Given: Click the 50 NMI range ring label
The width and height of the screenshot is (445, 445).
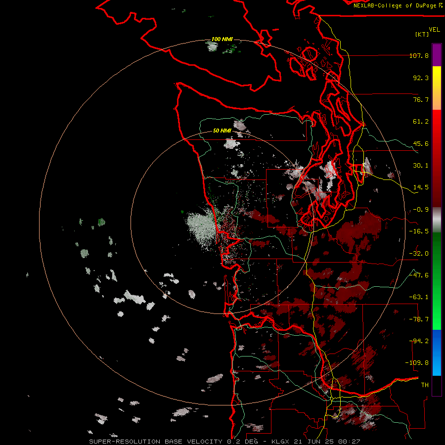Looking at the screenshot, I should [x=222, y=131].
